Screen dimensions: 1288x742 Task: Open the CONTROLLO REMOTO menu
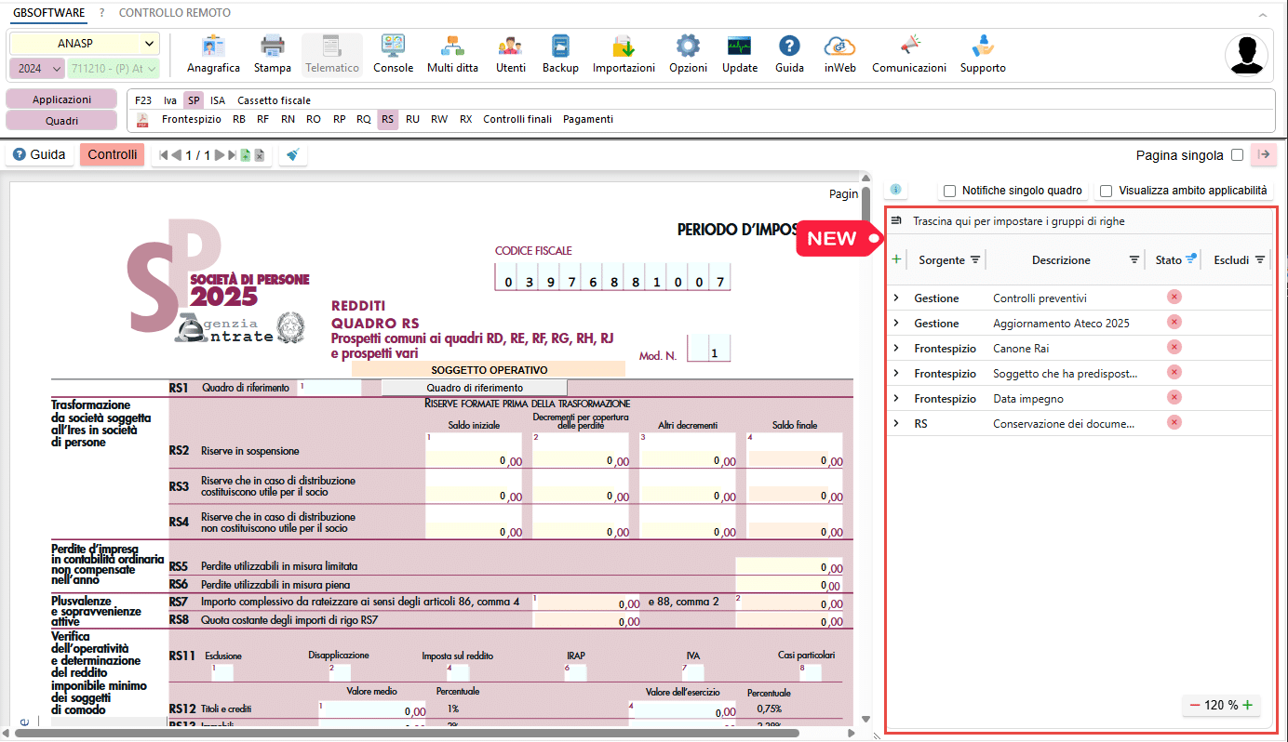tap(175, 13)
